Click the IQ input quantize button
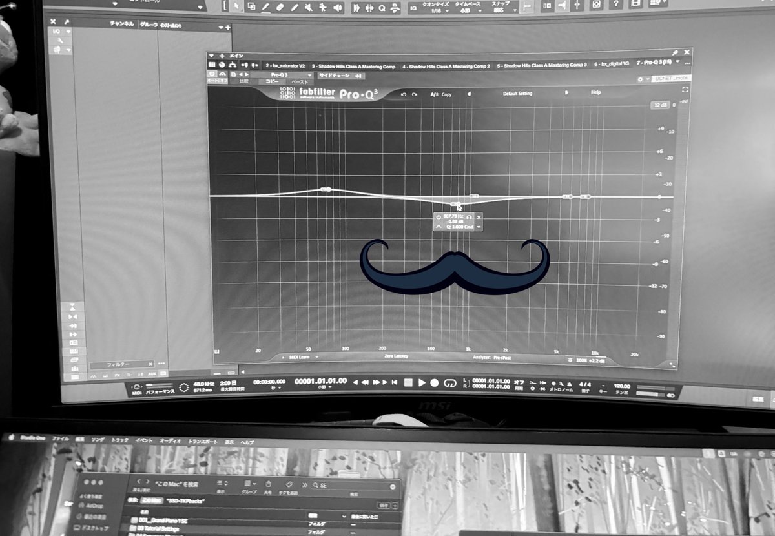The height and width of the screenshot is (536, 775). [x=413, y=7]
